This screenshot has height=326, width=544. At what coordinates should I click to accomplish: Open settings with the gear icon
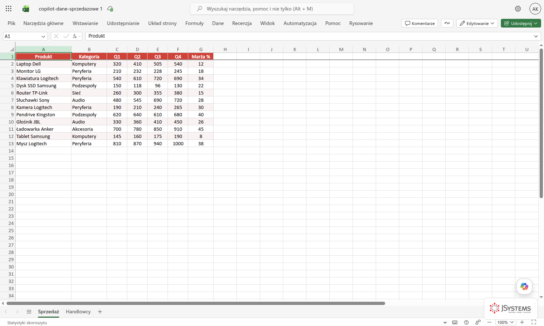point(518,9)
